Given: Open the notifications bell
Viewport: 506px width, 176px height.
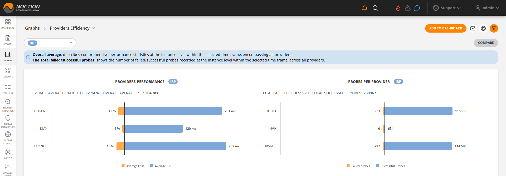Looking at the screenshot, I should click(364, 8).
